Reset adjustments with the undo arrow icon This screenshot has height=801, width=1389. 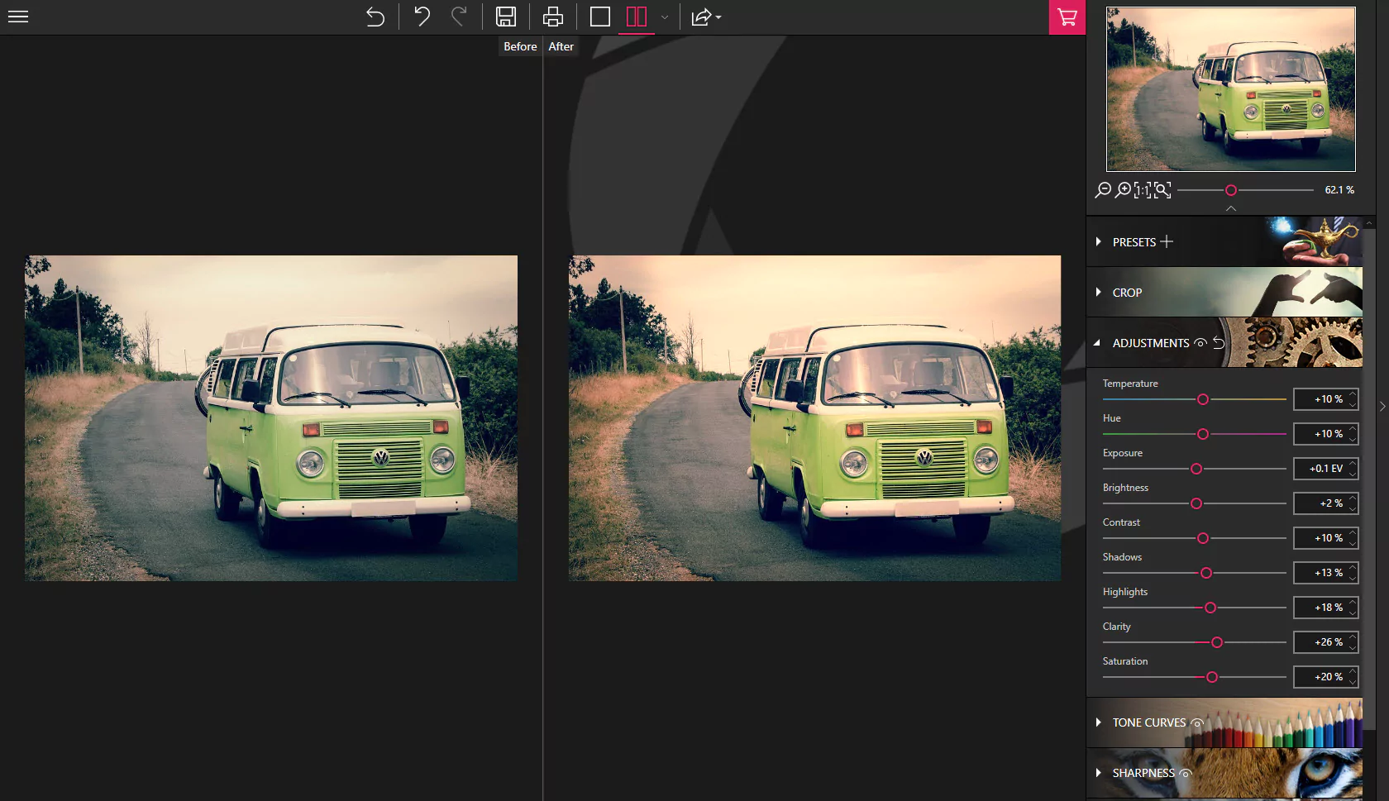1219,343
